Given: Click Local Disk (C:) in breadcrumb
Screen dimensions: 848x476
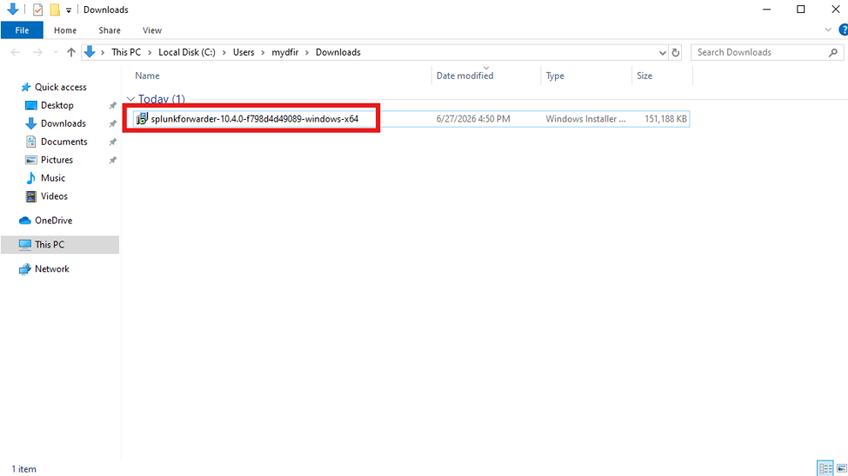Looking at the screenshot, I should pos(187,52).
